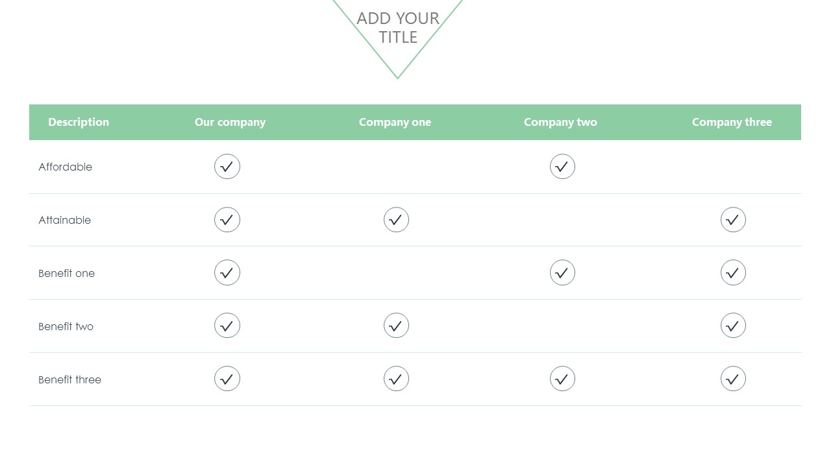Select the Benefit three checkmark under Company one
The width and height of the screenshot is (831, 467).
tap(396, 379)
